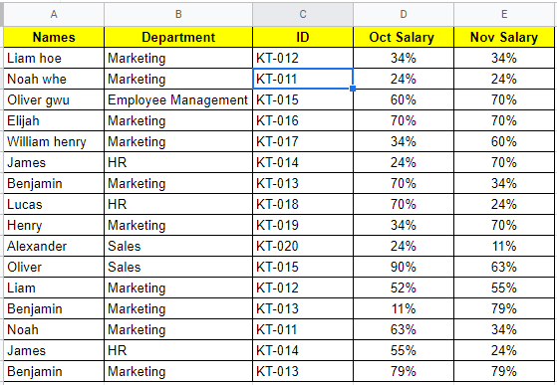Click the Nov Salary header cell
Image resolution: width=557 pixels, height=385 pixels.
[504, 37]
